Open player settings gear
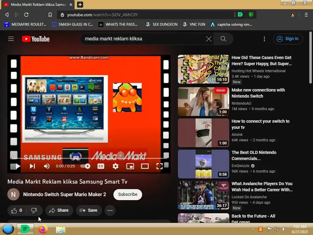The height and width of the screenshot is (235, 313). pyautogui.click(x=115, y=166)
